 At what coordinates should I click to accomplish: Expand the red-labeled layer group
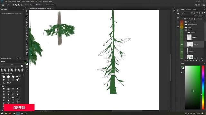pos(184,22)
